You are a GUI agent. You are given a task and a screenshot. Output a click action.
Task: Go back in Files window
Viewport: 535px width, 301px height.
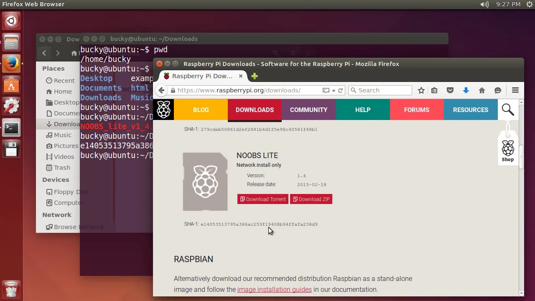point(44,53)
